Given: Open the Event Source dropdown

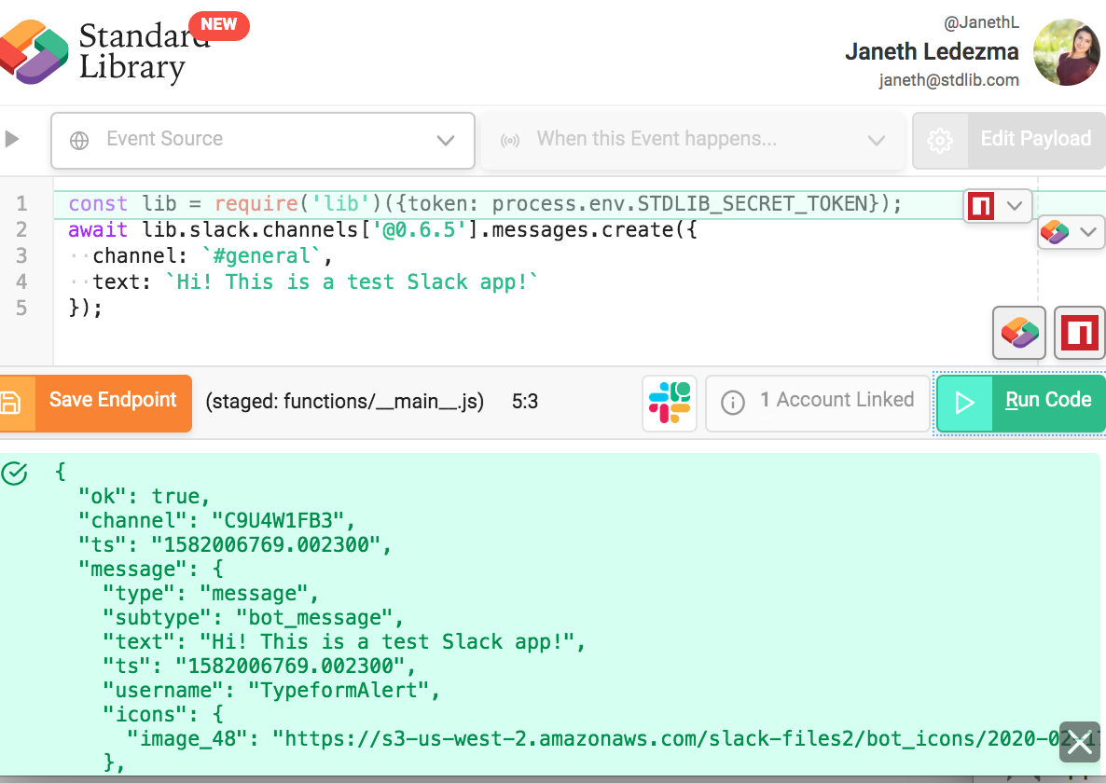Looking at the screenshot, I should 262,140.
